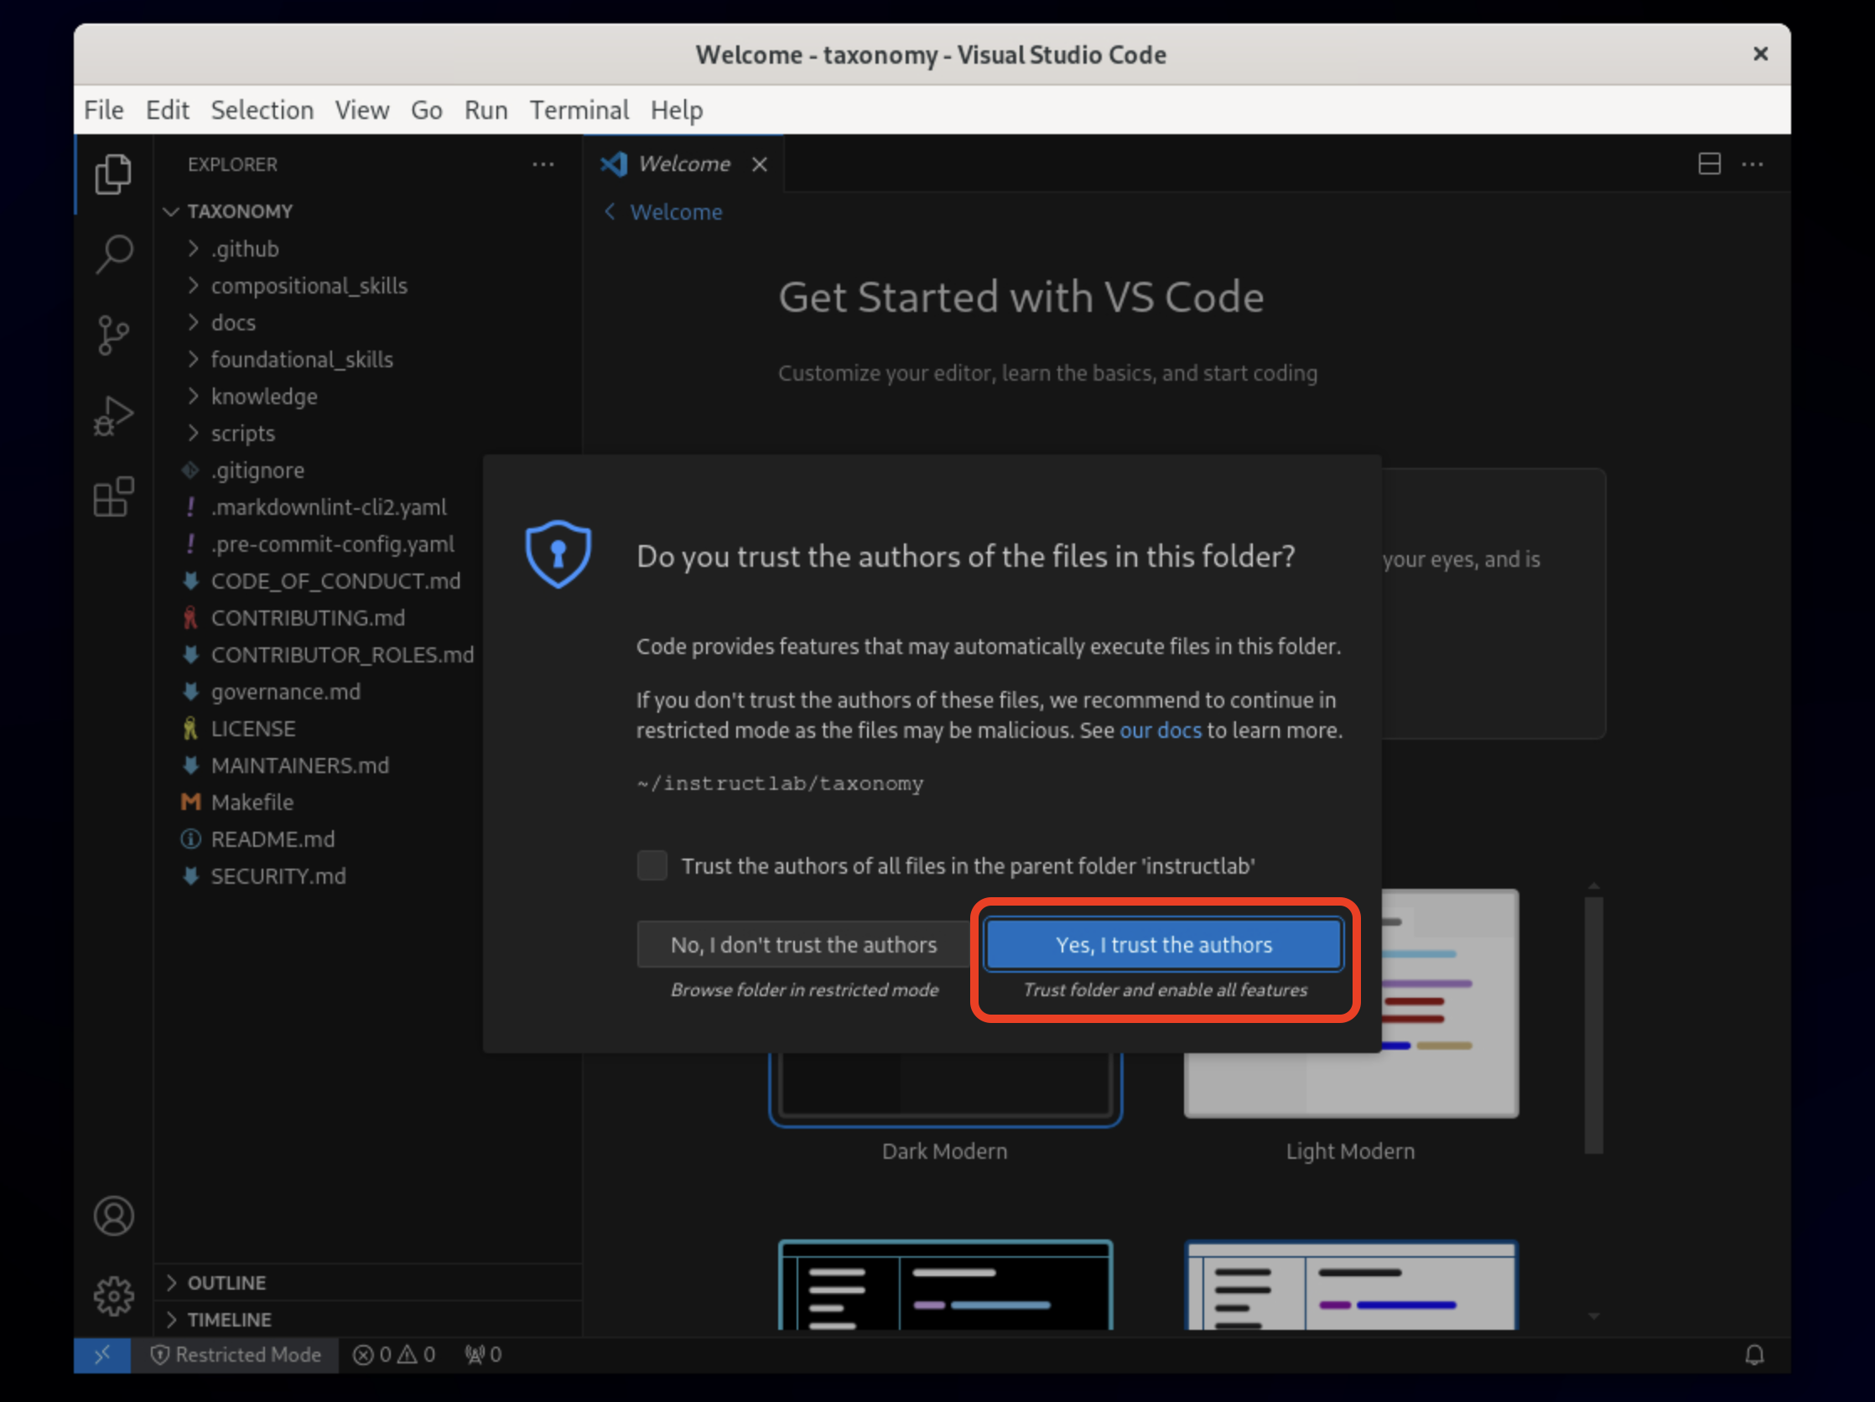This screenshot has width=1875, height=1402.
Task: Click the notifications bell icon
Action: pyautogui.click(x=1753, y=1354)
